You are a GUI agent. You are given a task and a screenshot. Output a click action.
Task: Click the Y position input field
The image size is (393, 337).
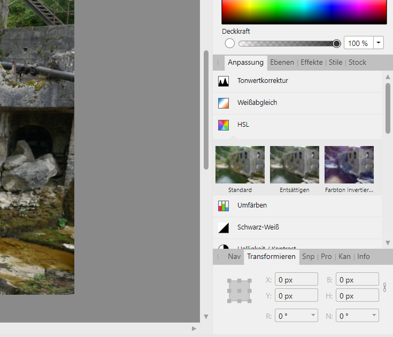coord(296,295)
